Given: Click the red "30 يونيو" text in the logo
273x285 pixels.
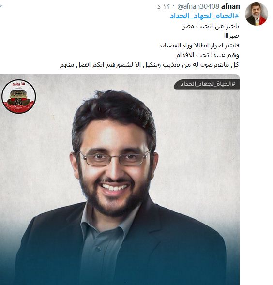Looking at the screenshot, I should (19, 84).
